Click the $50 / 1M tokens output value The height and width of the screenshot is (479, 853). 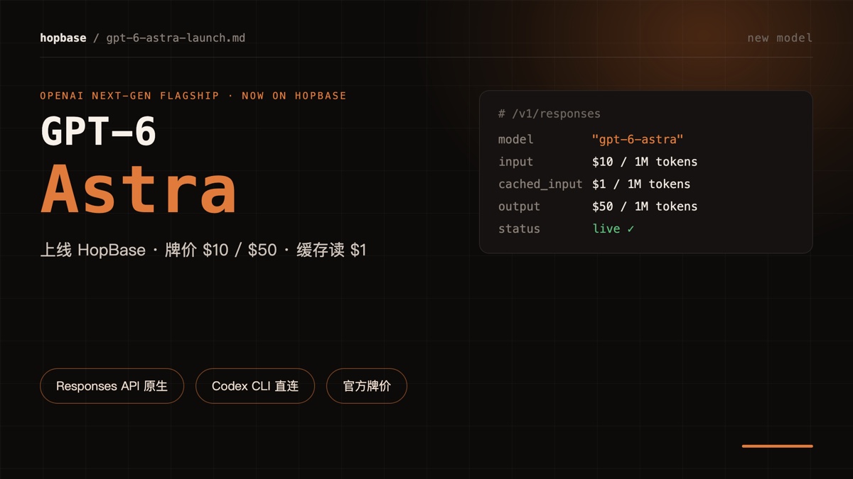(645, 207)
